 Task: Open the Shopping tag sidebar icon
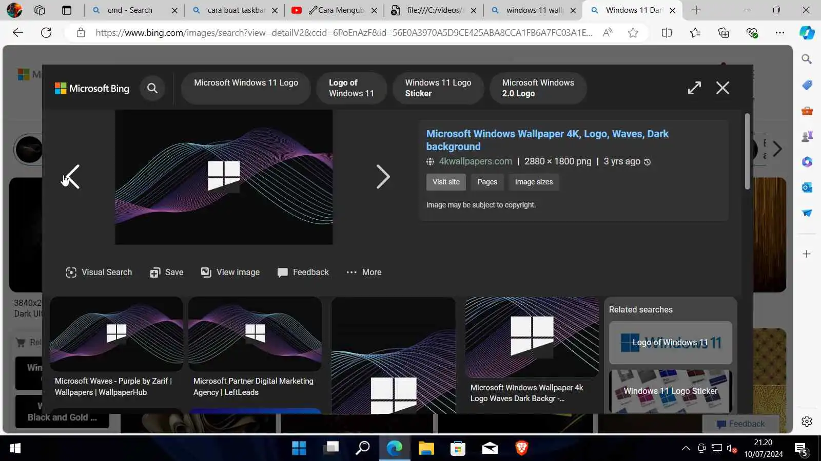(807, 85)
